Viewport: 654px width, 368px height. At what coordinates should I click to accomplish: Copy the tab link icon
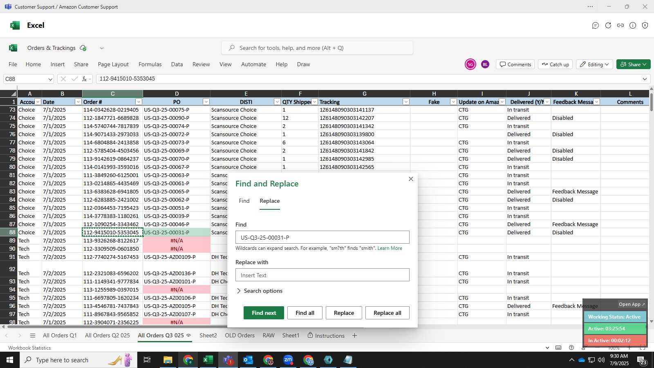[620, 25]
